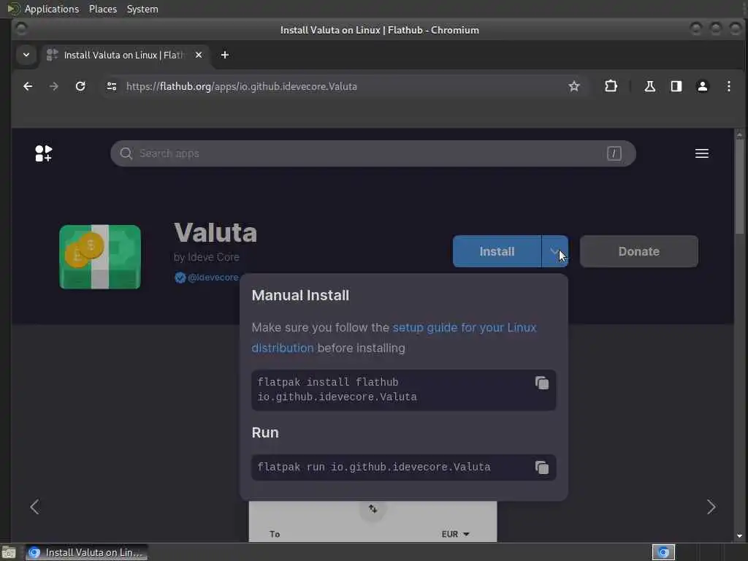The height and width of the screenshot is (561, 748).
Task: Open the setup guide for your Linux distribution link
Action: click(394, 337)
